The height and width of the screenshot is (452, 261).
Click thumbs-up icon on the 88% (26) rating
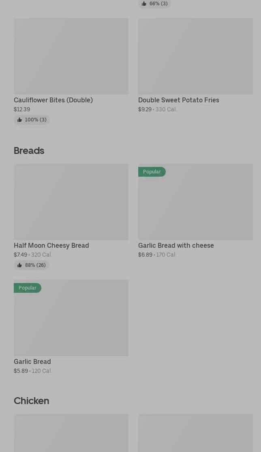point(19,265)
